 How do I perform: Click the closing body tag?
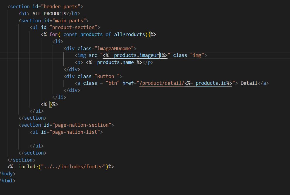tap(7, 174)
